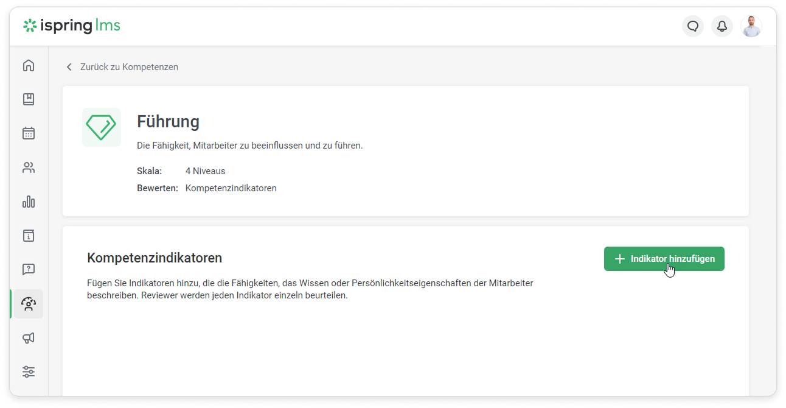The image size is (786, 408).
Task: Select the active competencies sidebar icon
Action: coord(29,304)
